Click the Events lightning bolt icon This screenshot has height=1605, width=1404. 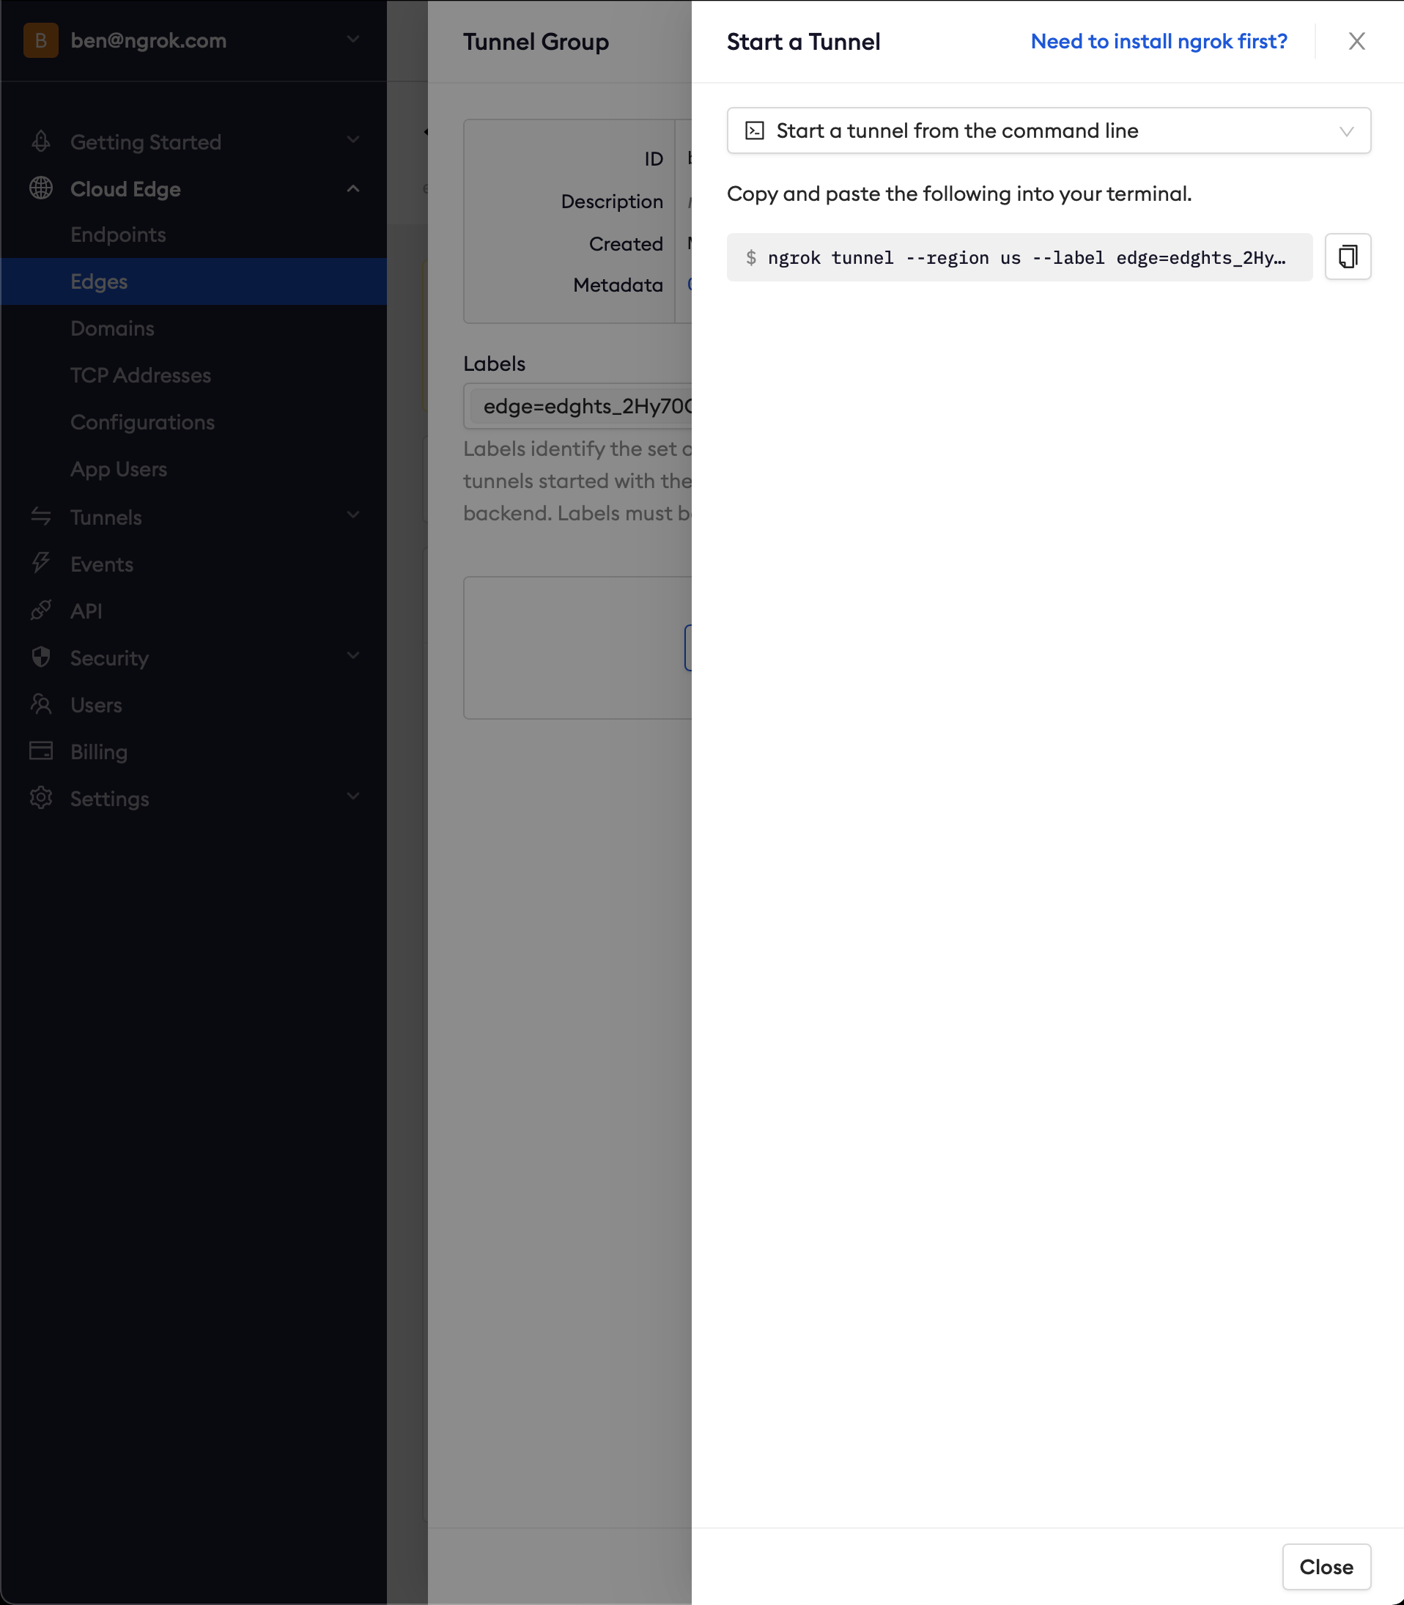[41, 564]
